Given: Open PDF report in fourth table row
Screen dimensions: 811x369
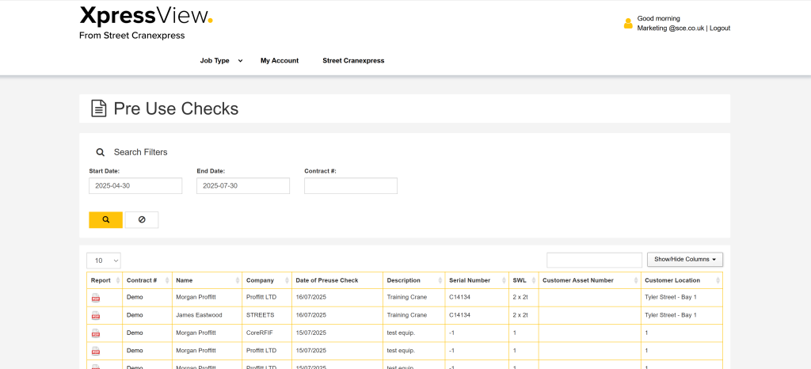Looking at the screenshot, I should (x=96, y=351).
